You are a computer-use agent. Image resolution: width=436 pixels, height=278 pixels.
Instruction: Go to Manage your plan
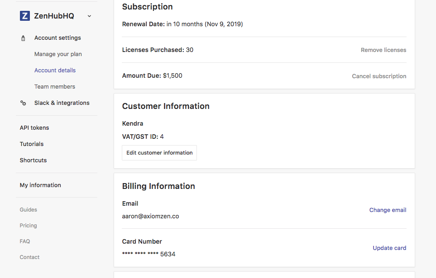click(58, 54)
